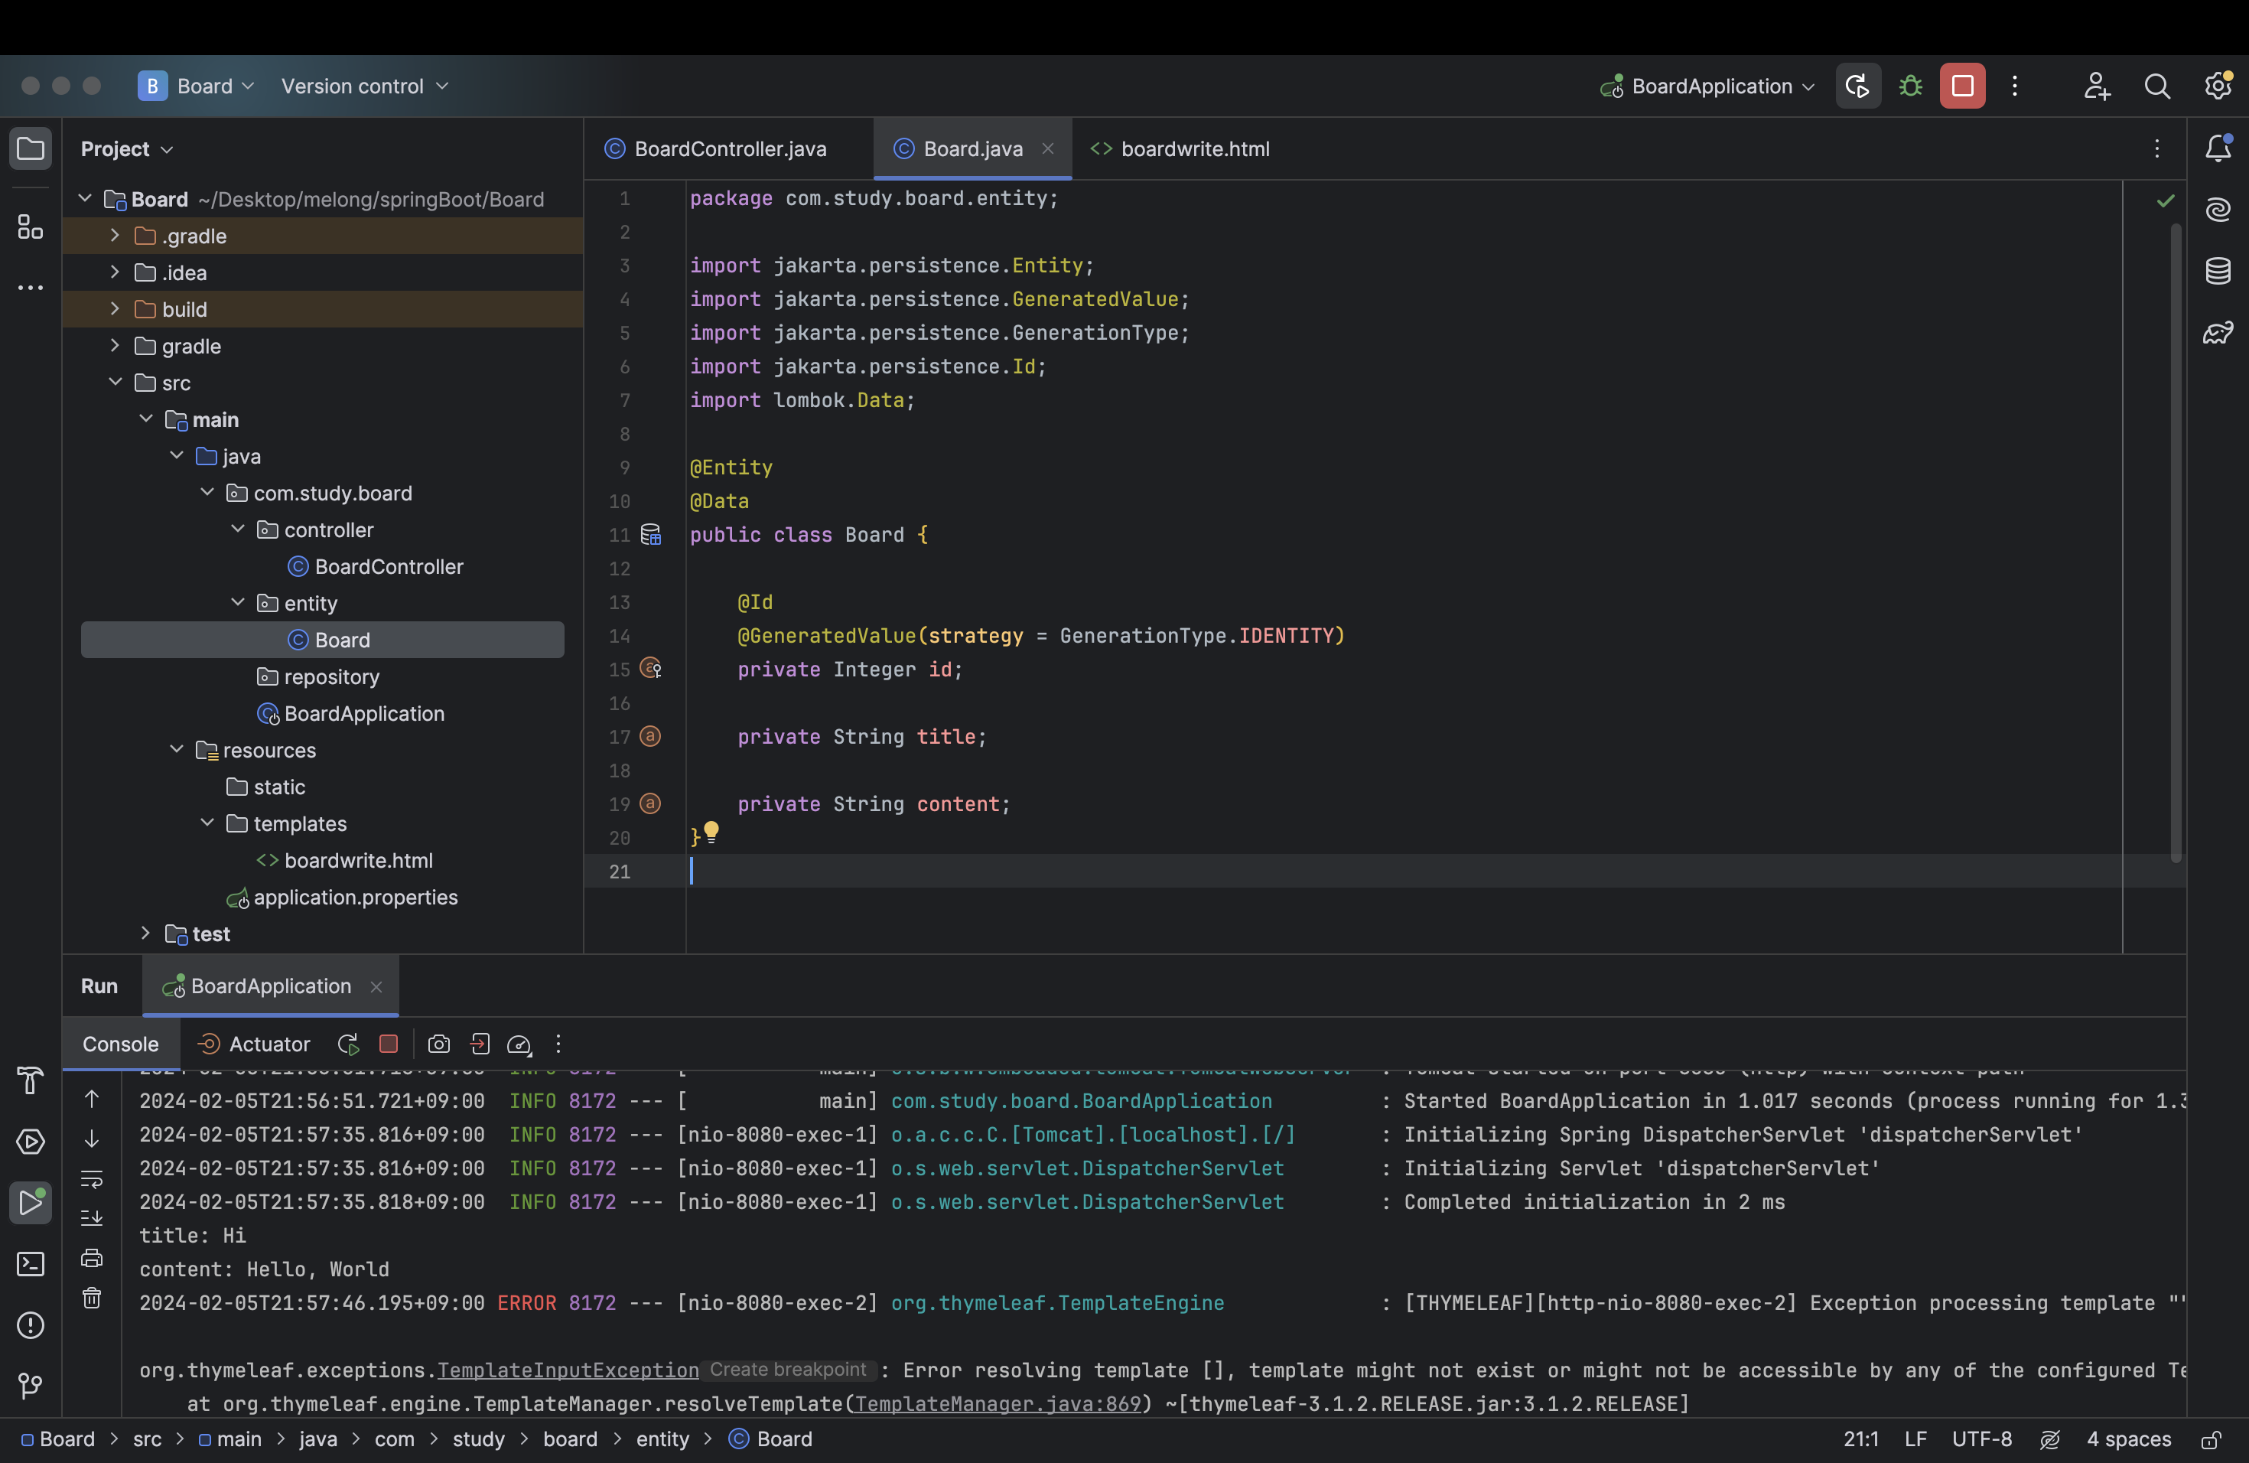Toggle scroll to end in console

tap(92, 1218)
